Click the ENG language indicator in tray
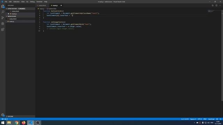Image resolution: width=223 pixels, height=125 pixels. click(212, 123)
